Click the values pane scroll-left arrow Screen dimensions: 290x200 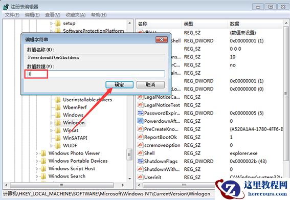coord(139,185)
